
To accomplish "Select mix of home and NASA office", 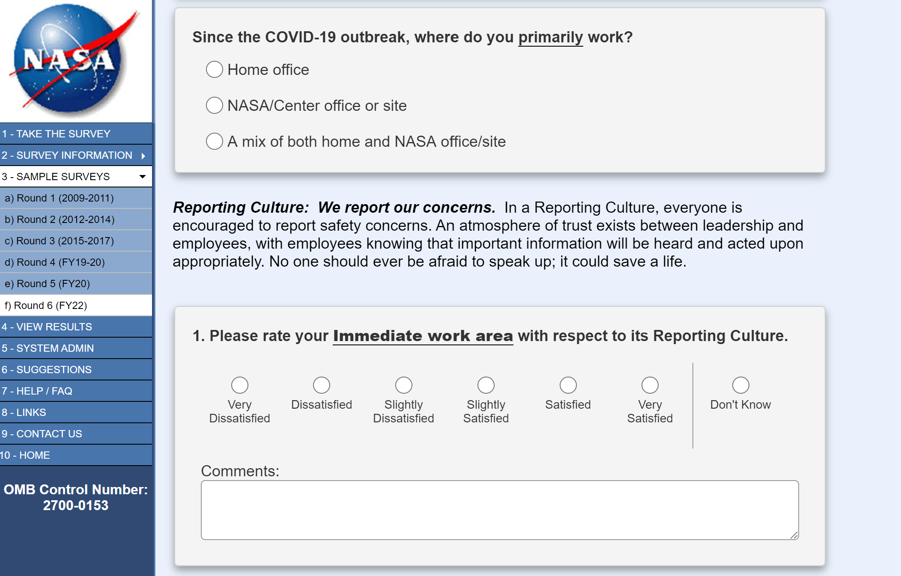I will pyautogui.click(x=215, y=141).
